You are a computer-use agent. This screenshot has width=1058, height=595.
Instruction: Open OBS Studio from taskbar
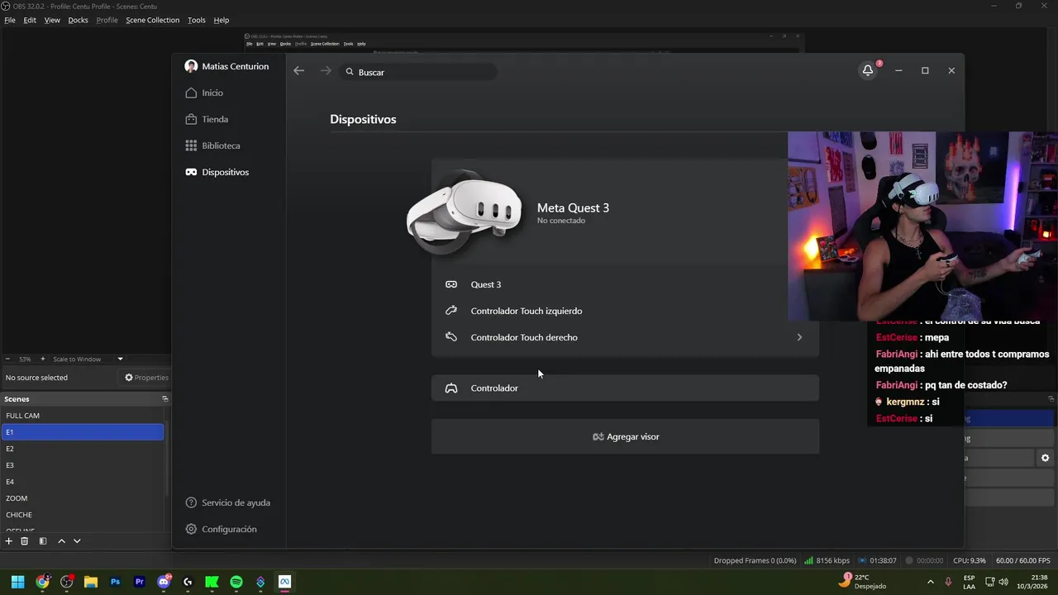pos(67,582)
